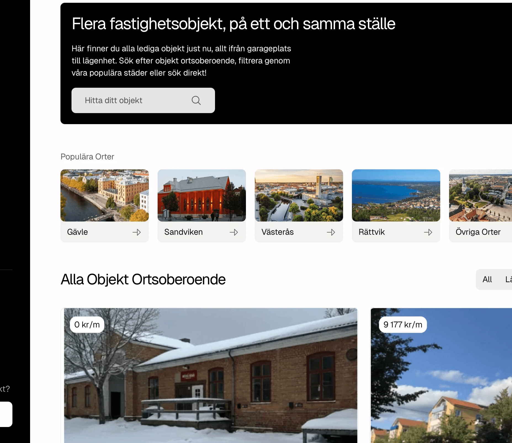The height and width of the screenshot is (443, 512).
Task: Open the Gävle city photo
Action: point(105,195)
